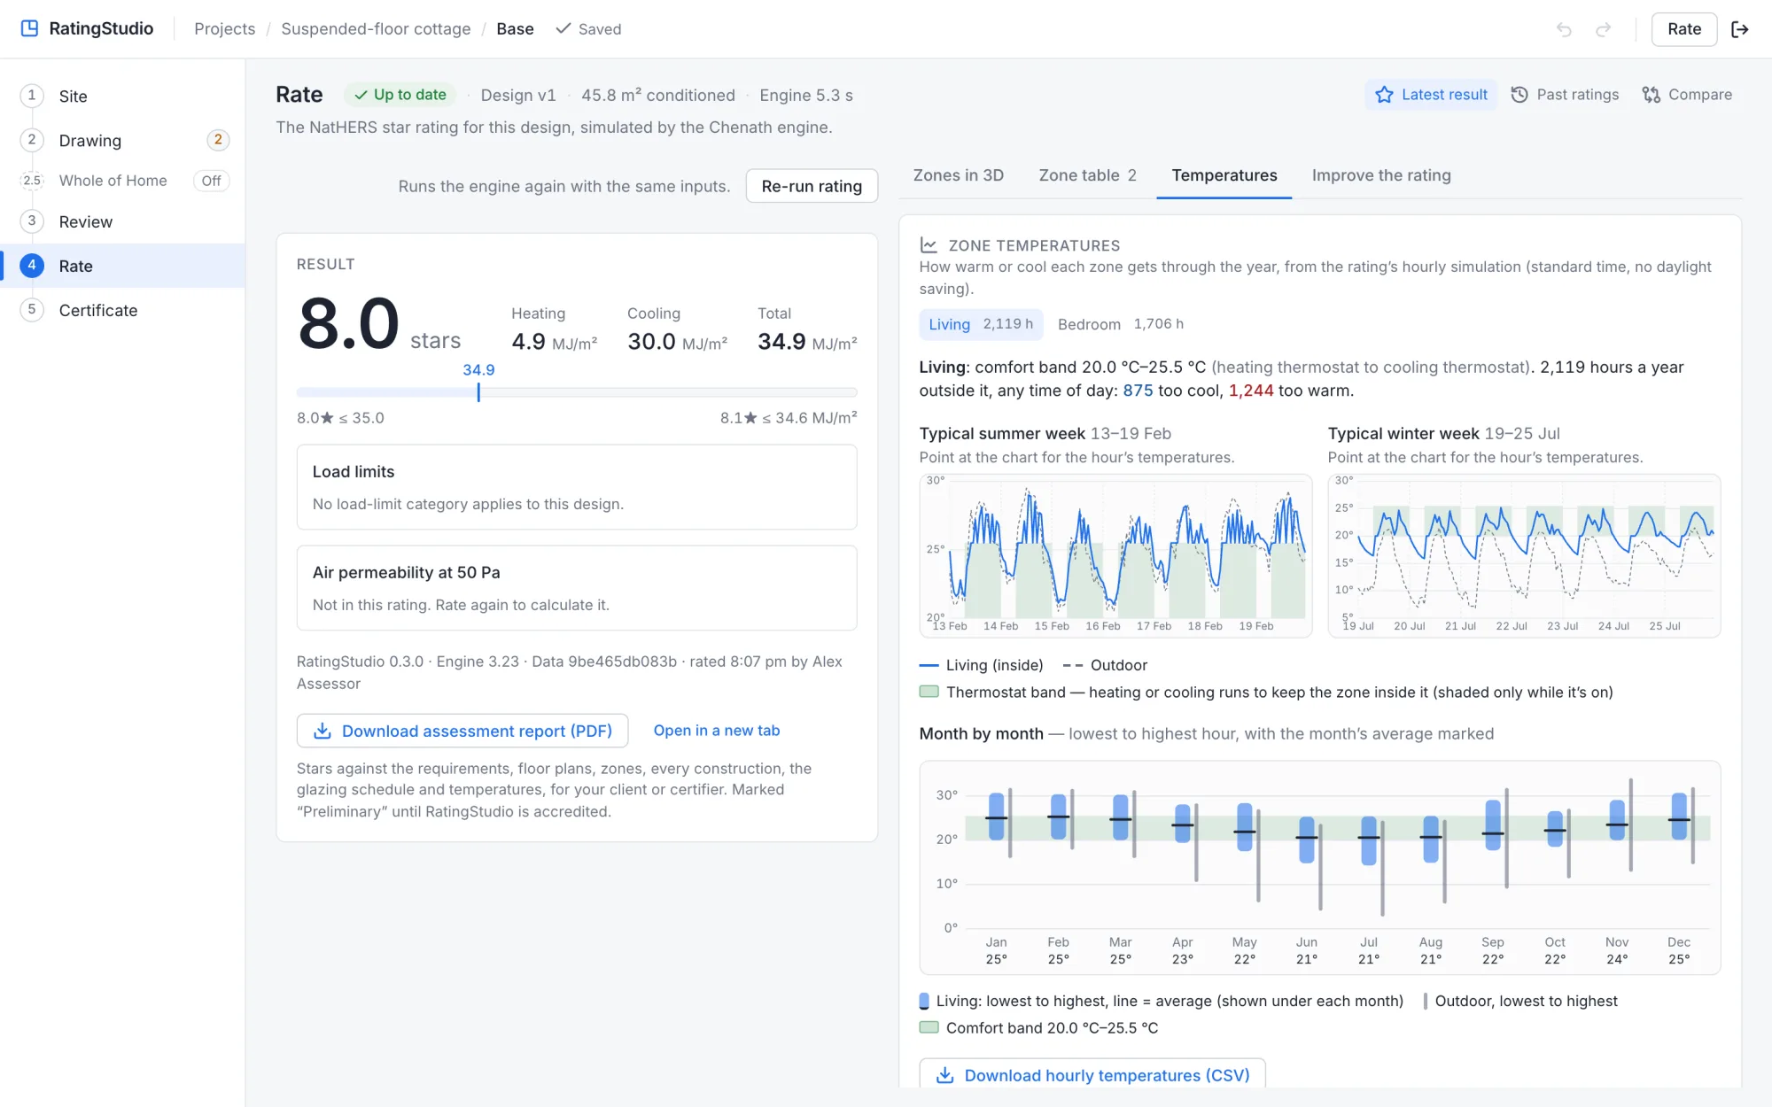This screenshot has height=1107, width=1772.
Task: Click the Rate button in the top bar
Action: [1683, 29]
